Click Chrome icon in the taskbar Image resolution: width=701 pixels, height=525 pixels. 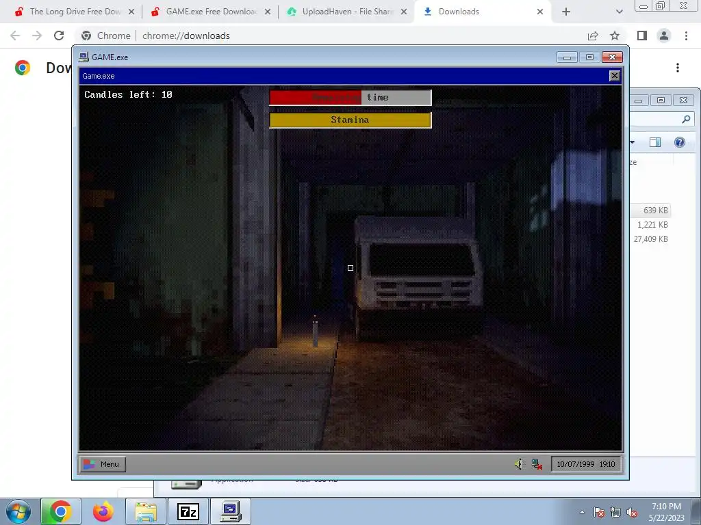click(61, 511)
